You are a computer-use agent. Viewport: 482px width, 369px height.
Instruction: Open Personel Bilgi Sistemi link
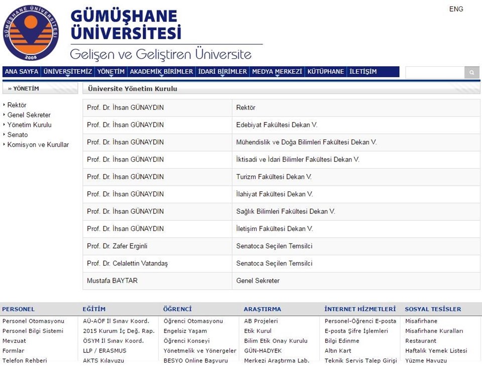pyautogui.click(x=33, y=331)
